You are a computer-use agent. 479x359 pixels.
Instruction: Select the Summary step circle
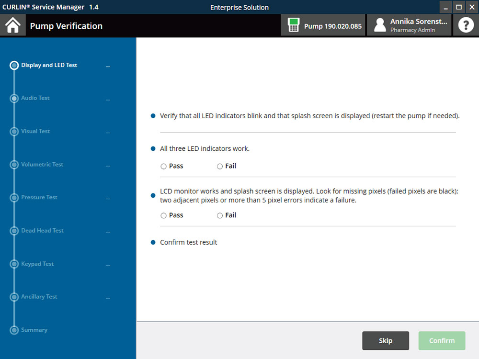[14, 330]
